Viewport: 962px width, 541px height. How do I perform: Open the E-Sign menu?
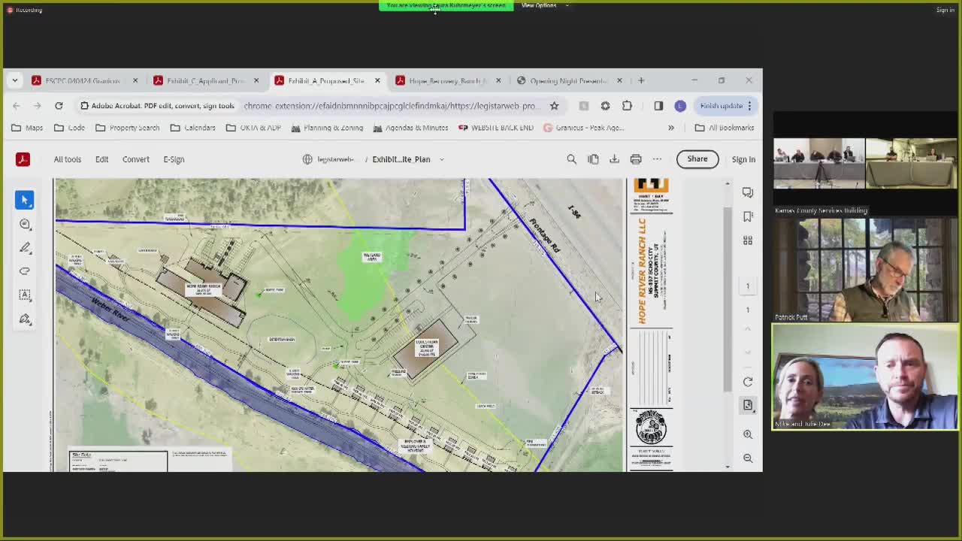pos(174,159)
